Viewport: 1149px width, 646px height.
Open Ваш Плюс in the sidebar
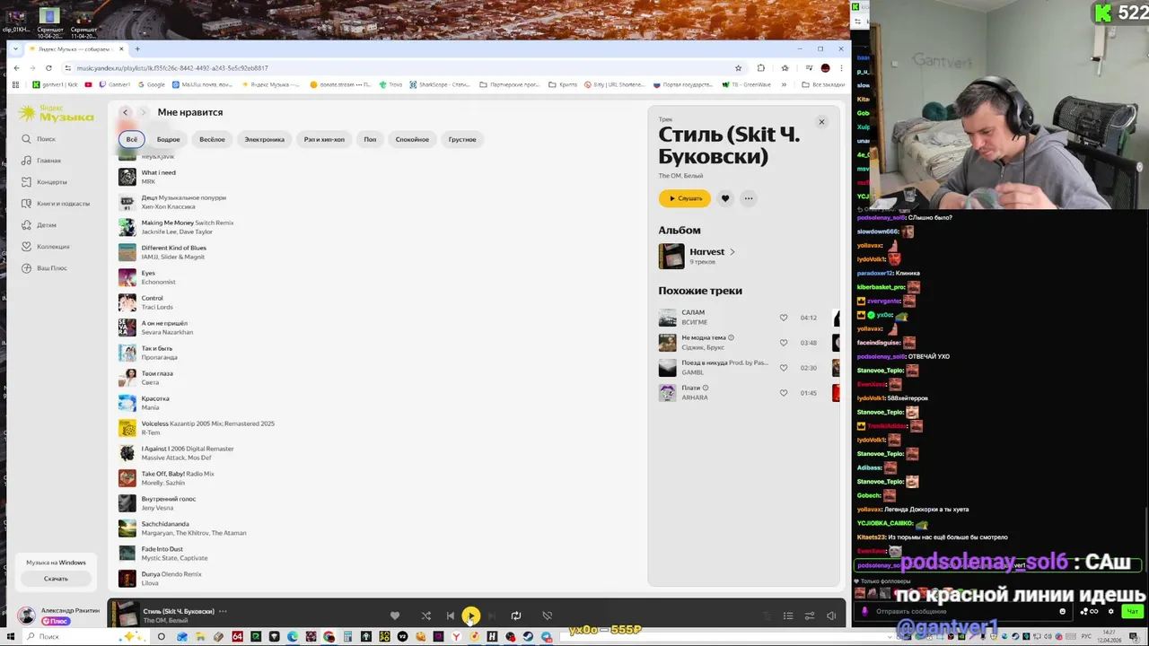tap(44, 268)
